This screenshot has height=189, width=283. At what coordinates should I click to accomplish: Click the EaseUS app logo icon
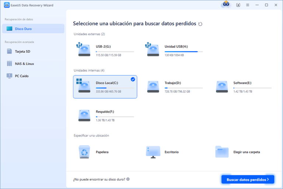[x=7, y=5]
